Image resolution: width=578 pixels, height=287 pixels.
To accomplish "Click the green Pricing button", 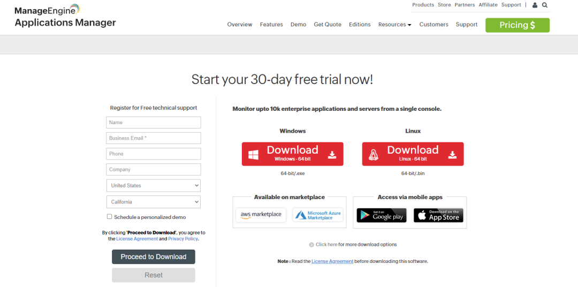I will pyautogui.click(x=517, y=25).
